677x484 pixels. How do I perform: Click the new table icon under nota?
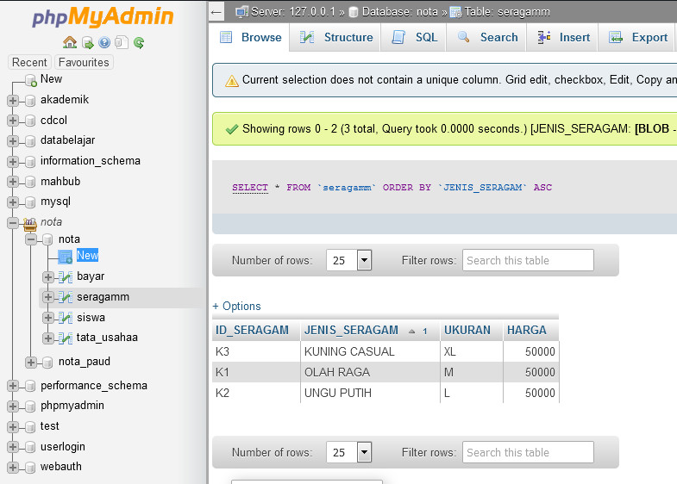click(66, 257)
